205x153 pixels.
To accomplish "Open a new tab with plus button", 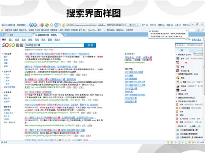I will pos(66,35).
